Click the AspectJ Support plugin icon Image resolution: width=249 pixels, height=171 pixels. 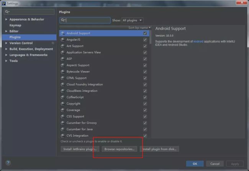coord(63,65)
